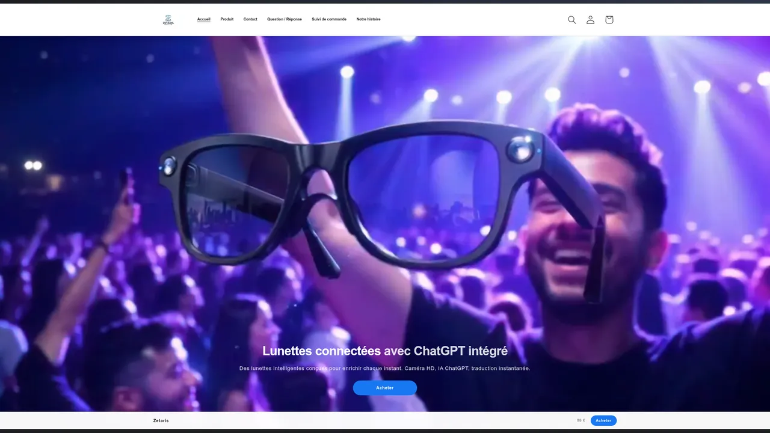
Task: Click the 99 € price in the bottom bar
Action: [x=581, y=420]
